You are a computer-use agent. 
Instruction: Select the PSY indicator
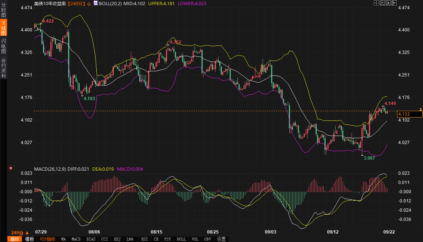click(167, 239)
